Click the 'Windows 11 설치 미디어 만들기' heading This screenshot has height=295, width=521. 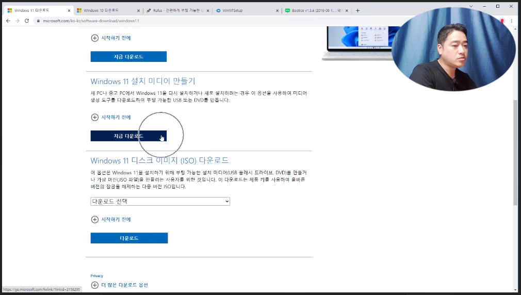point(143,81)
